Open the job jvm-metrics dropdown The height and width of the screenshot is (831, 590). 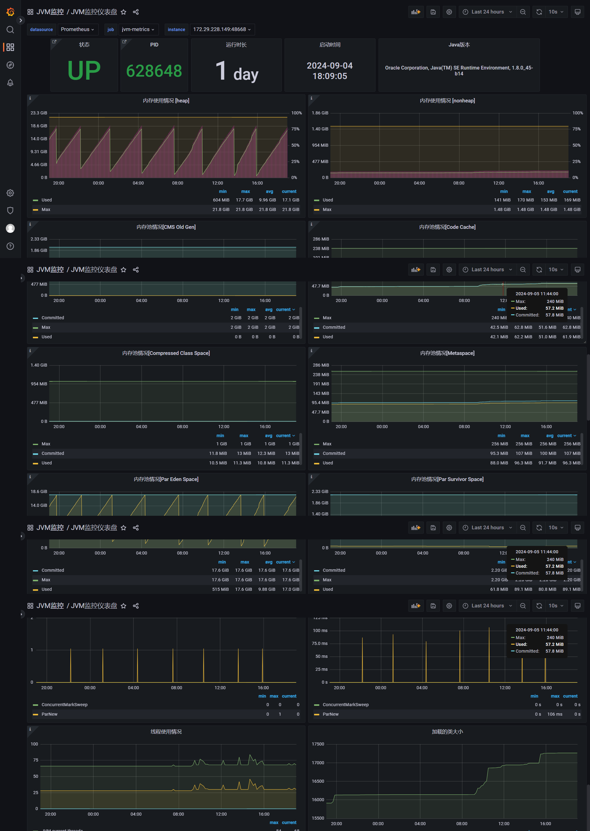[138, 30]
